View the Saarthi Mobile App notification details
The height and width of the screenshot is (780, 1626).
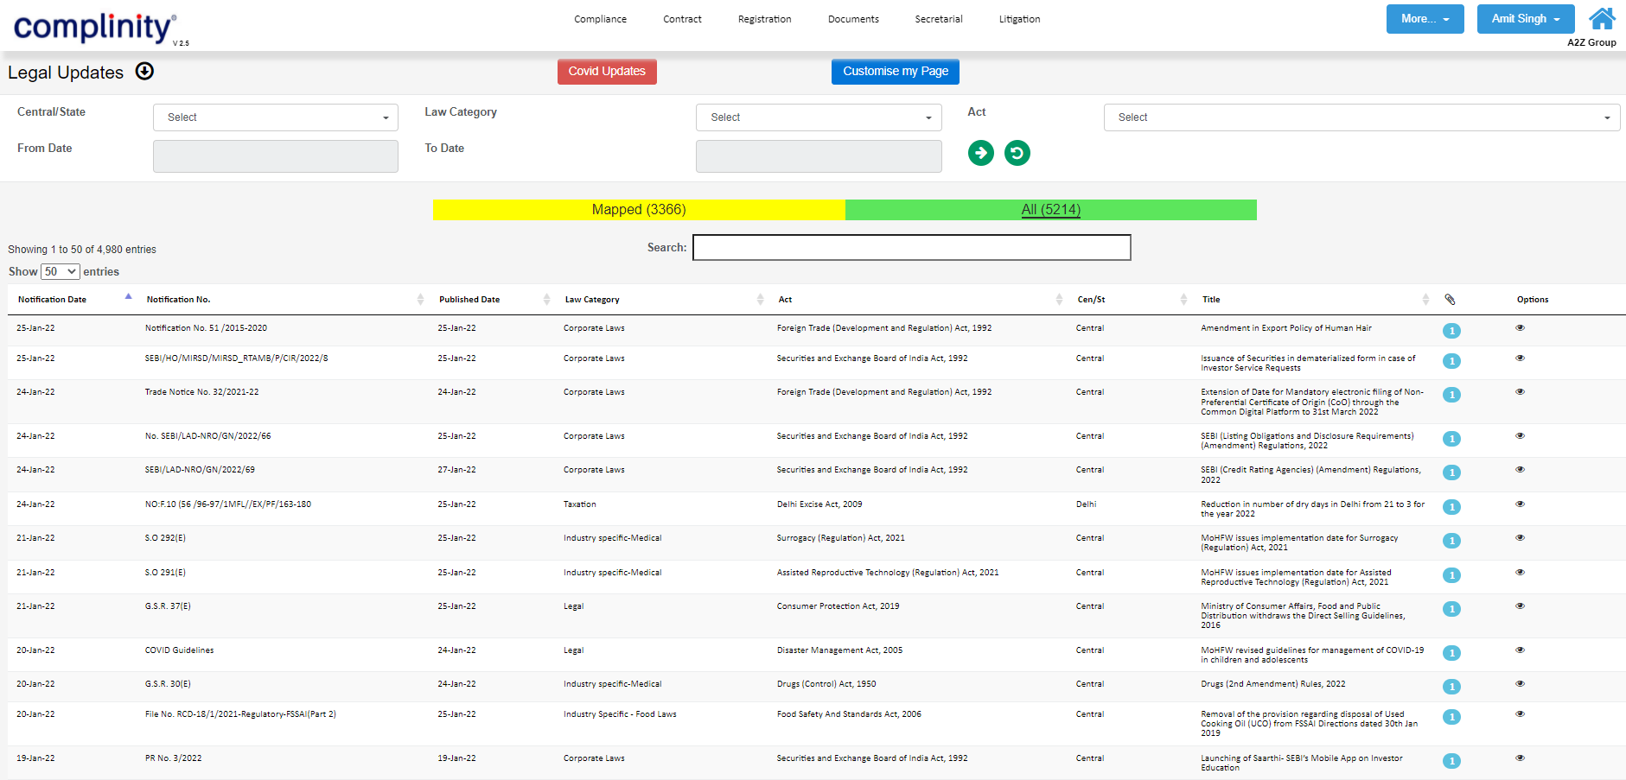[x=1520, y=758]
